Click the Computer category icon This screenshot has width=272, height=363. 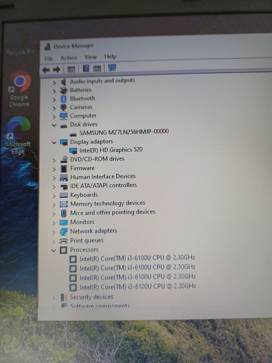point(64,116)
